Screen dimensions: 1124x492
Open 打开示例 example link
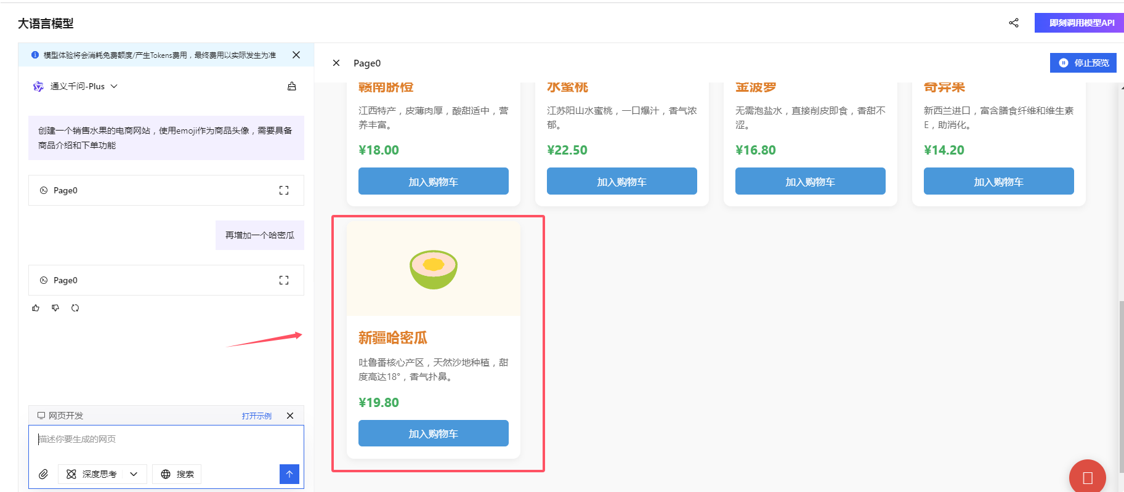coord(257,415)
